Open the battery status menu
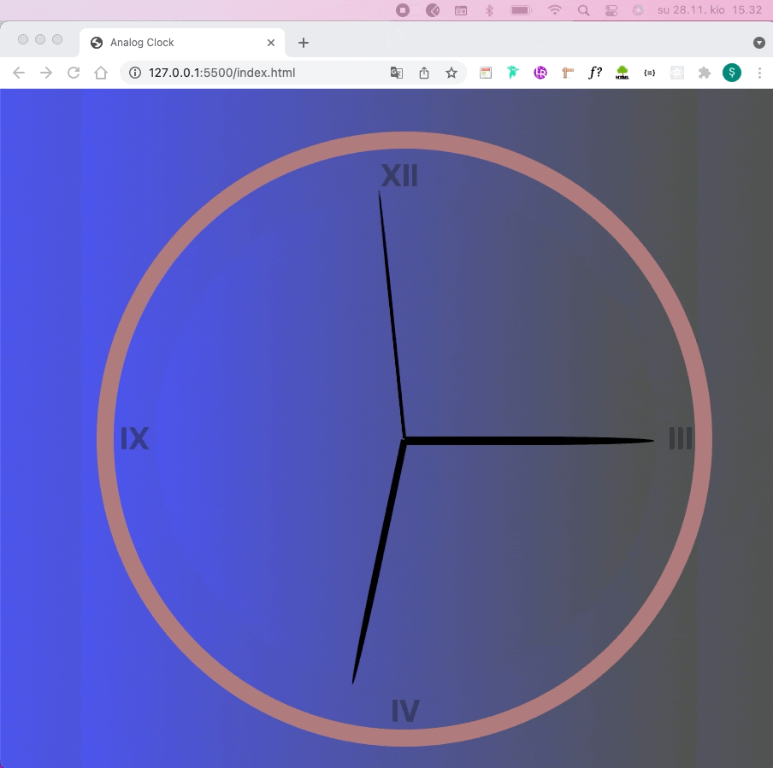The image size is (773, 768). [x=521, y=10]
